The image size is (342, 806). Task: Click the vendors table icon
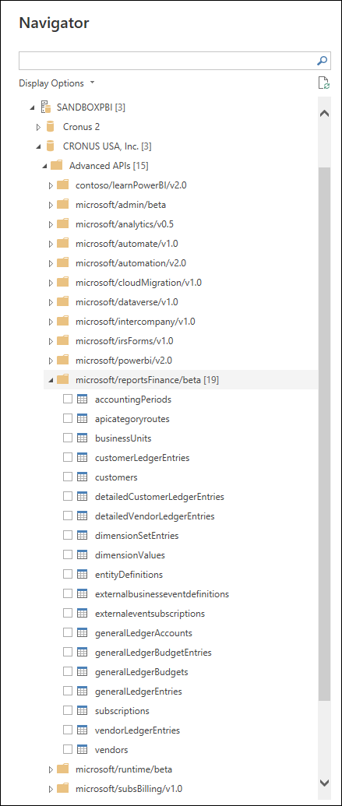click(x=83, y=750)
